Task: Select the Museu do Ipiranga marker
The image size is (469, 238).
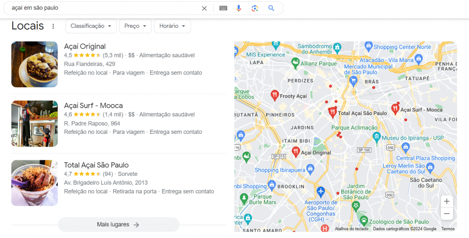Action: [376, 138]
